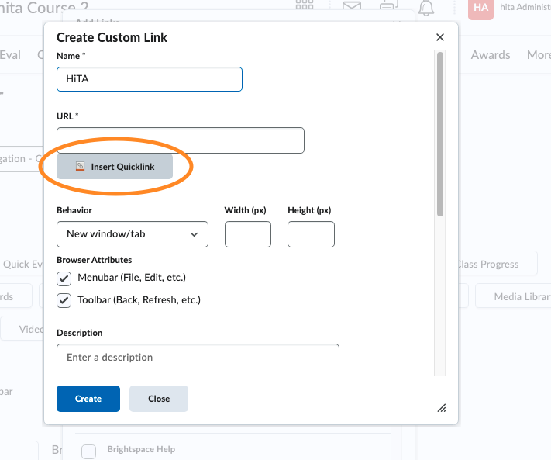Click the dialog's vertical scrollbar thumb
The width and height of the screenshot is (551, 460).
pos(440,134)
